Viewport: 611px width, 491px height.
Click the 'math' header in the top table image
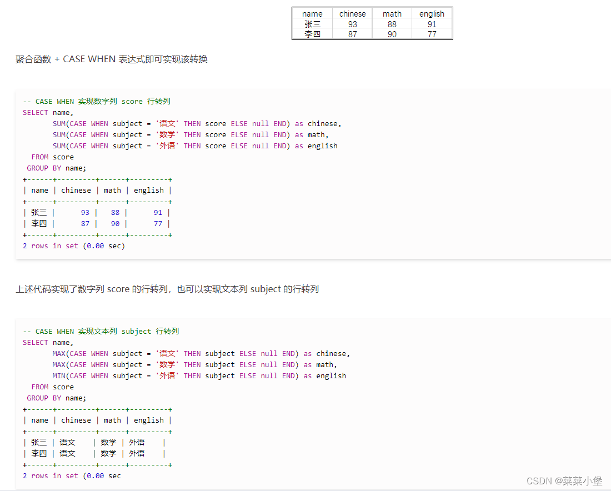pyautogui.click(x=392, y=14)
